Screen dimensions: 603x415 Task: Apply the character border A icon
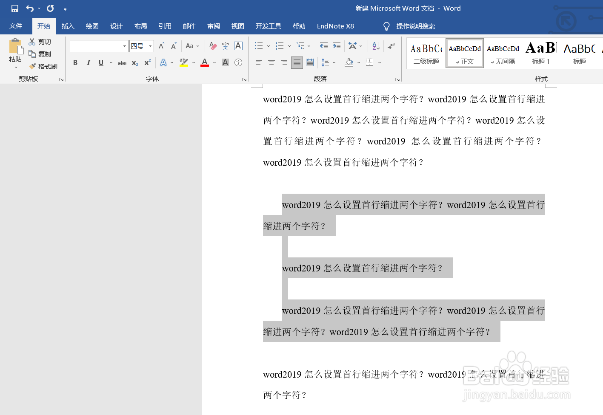tap(238, 46)
